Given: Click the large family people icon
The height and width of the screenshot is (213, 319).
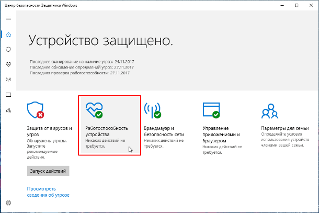Looking at the screenshot, I should tap(270, 111).
